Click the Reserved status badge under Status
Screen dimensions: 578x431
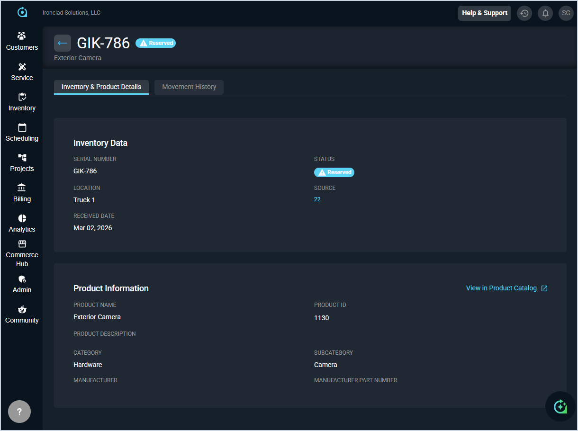[334, 172]
